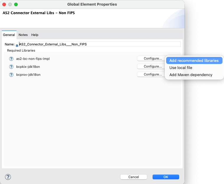Select Use local file option

(x=181, y=68)
